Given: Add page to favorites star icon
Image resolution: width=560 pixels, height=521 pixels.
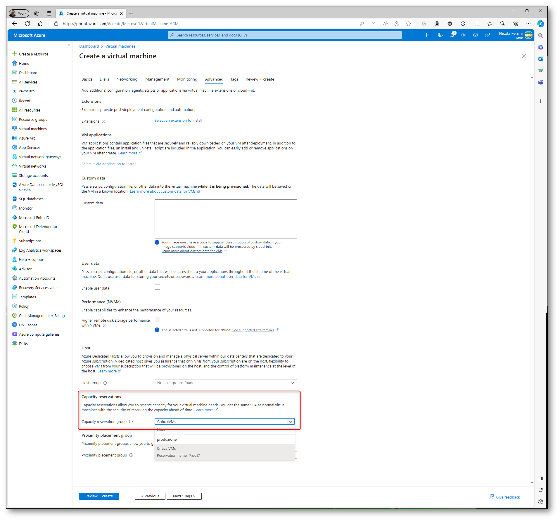Looking at the screenshot, I should click(x=409, y=24).
